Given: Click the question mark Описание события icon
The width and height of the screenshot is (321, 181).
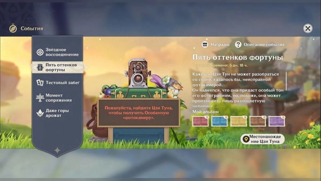Looking at the screenshot, I should pyautogui.click(x=238, y=44).
